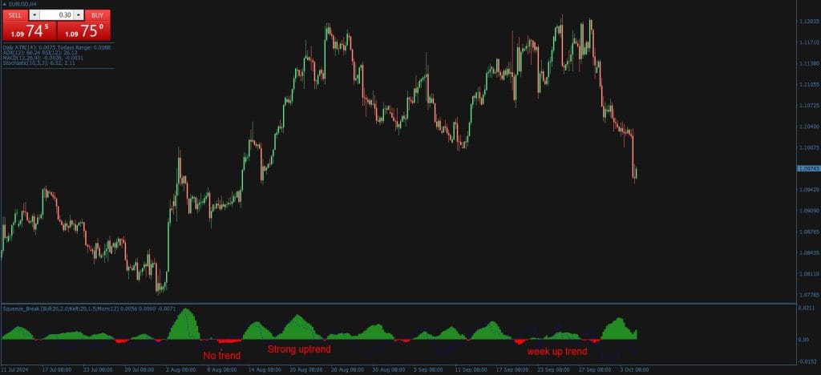Click the buy price 1.09 75 tile
821x375 pixels.
(84, 31)
